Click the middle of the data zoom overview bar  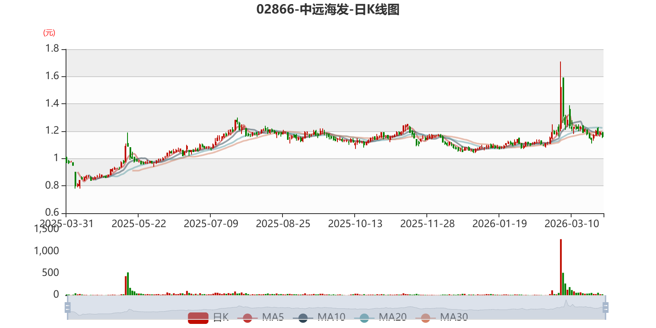(x=337, y=307)
